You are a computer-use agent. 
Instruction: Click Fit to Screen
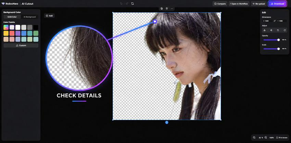coord(282,138)
